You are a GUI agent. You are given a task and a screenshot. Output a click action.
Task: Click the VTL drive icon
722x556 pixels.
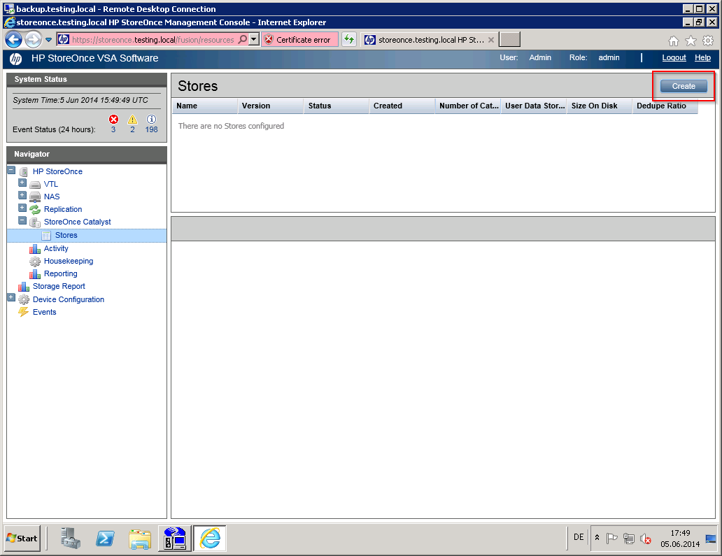[35, 185]
